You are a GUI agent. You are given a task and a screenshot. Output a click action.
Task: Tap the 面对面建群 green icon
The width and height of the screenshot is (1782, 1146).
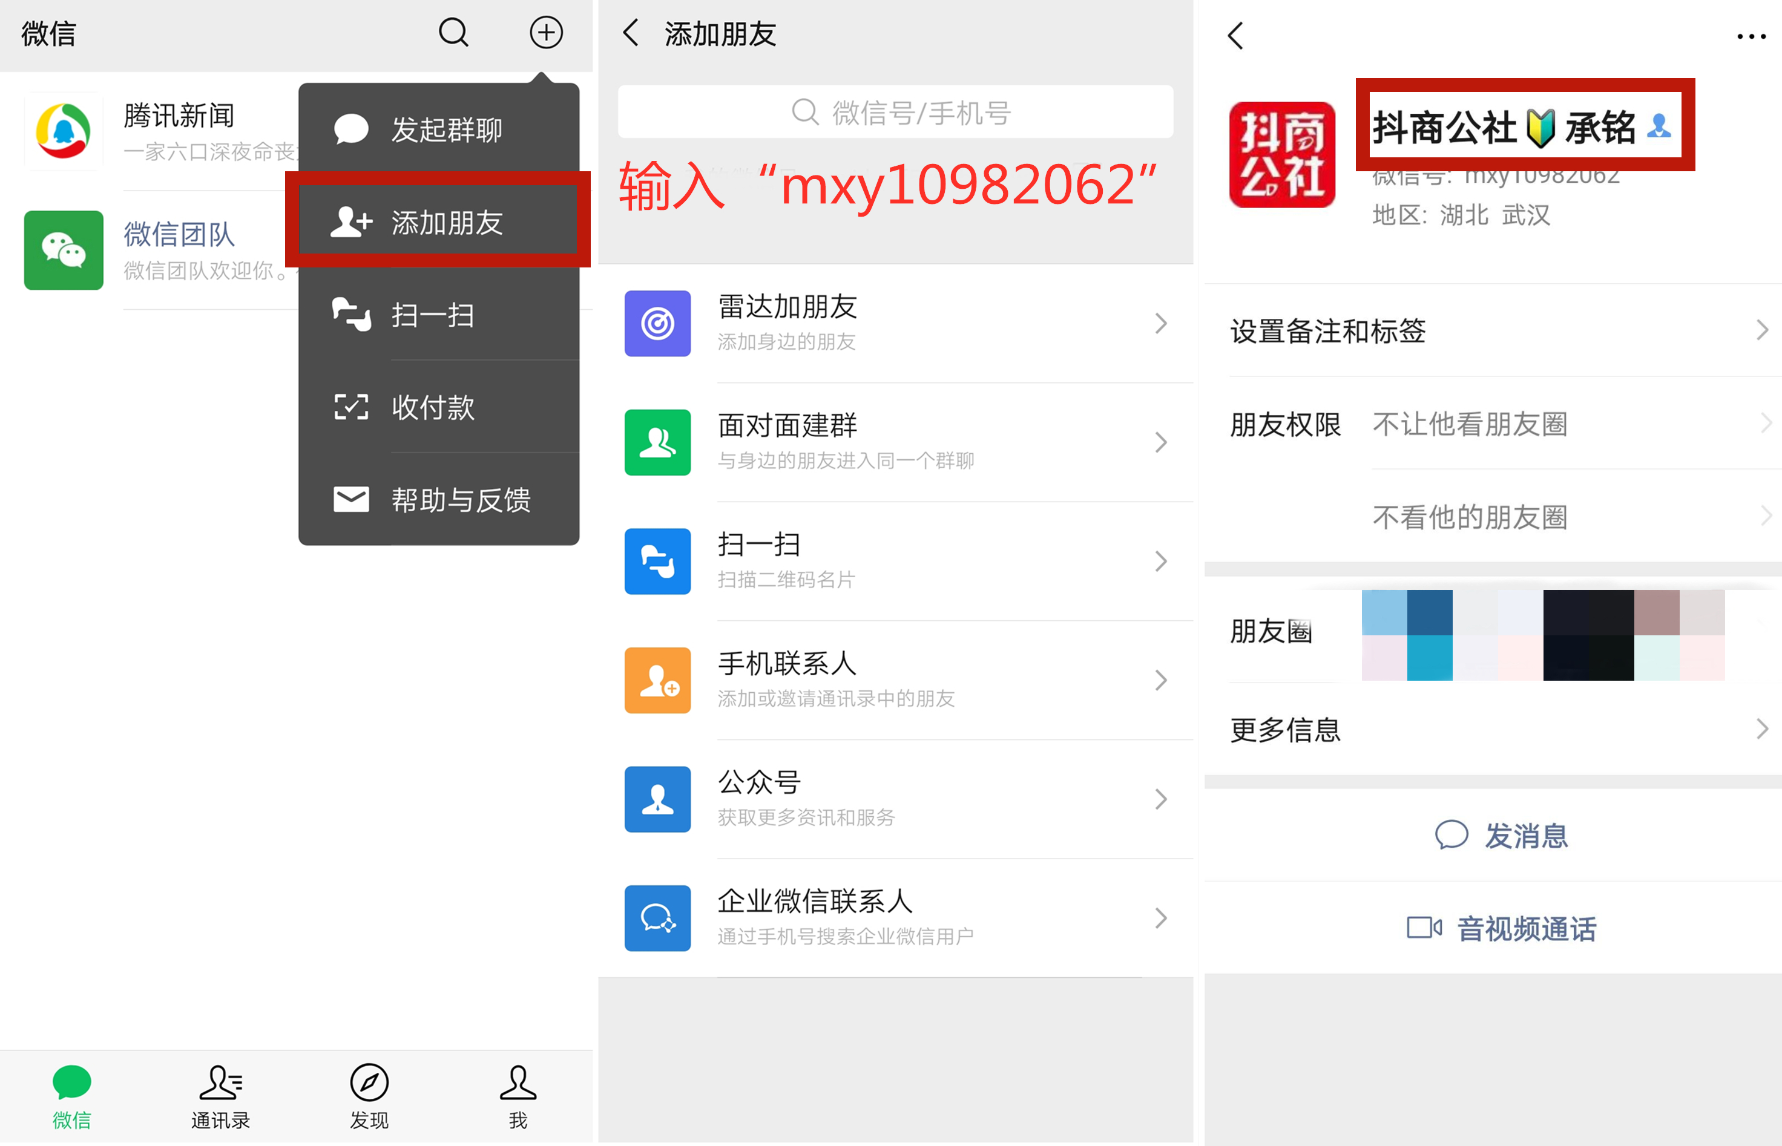[657, 442]
